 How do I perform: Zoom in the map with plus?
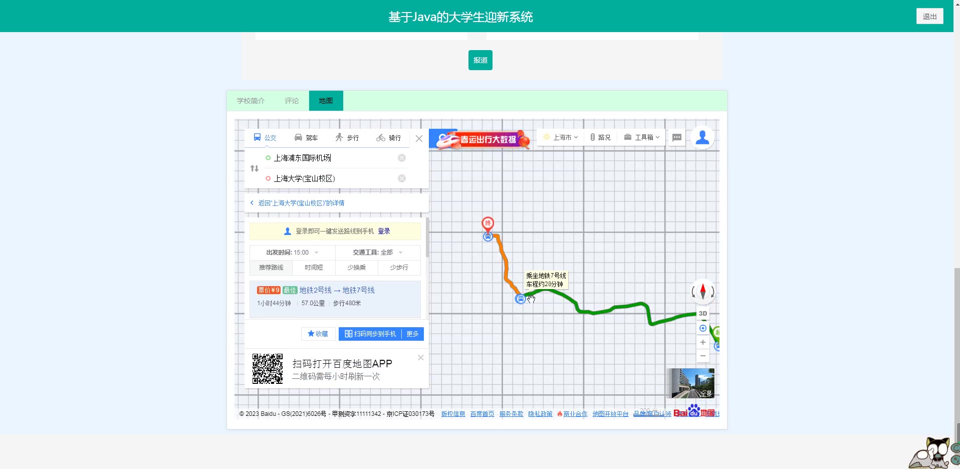tap(703, 342)
